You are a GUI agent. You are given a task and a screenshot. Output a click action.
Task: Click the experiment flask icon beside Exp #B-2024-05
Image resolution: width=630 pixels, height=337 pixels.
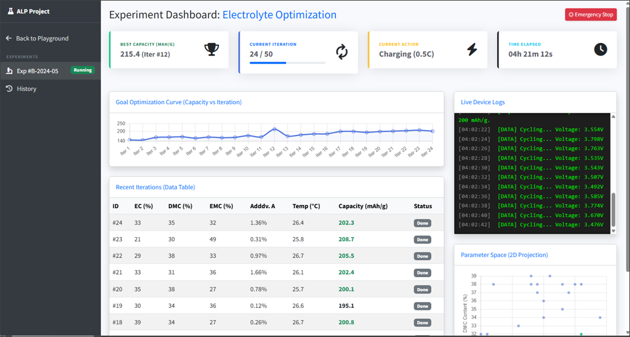(x=9, y=71)
